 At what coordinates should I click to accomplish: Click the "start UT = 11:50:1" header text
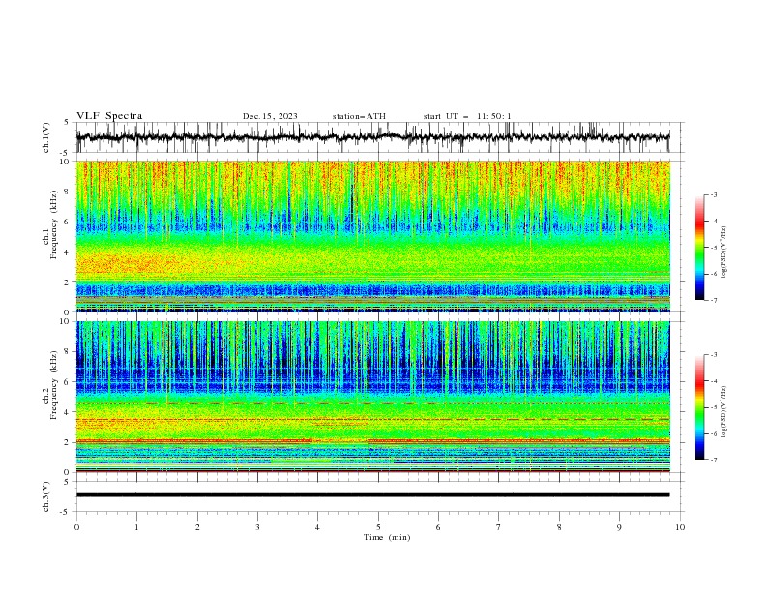[x=467, y=116]
